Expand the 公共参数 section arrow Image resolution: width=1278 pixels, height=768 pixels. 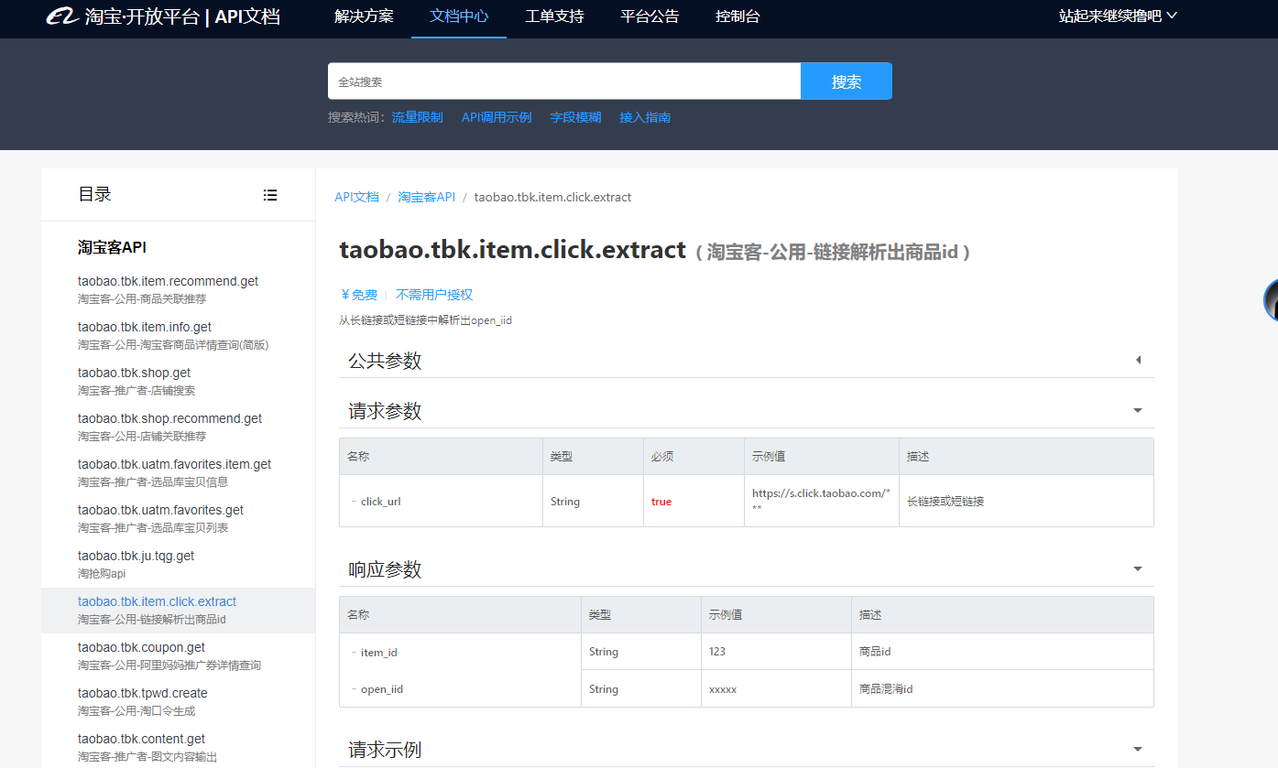pos(1138,361)
